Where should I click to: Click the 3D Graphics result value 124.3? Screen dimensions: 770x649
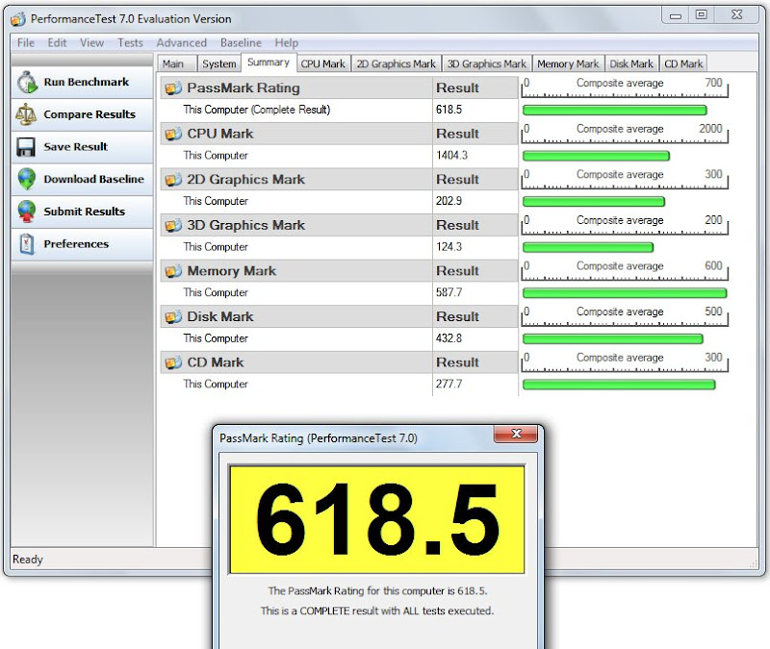pyautogui.click(x=449, y=247)
